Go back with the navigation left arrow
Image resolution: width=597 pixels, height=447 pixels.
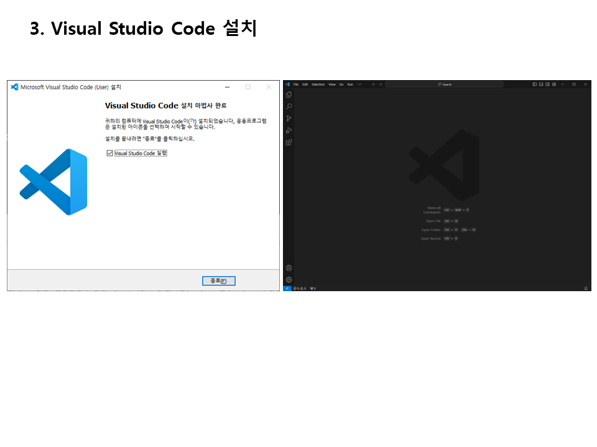374,84
